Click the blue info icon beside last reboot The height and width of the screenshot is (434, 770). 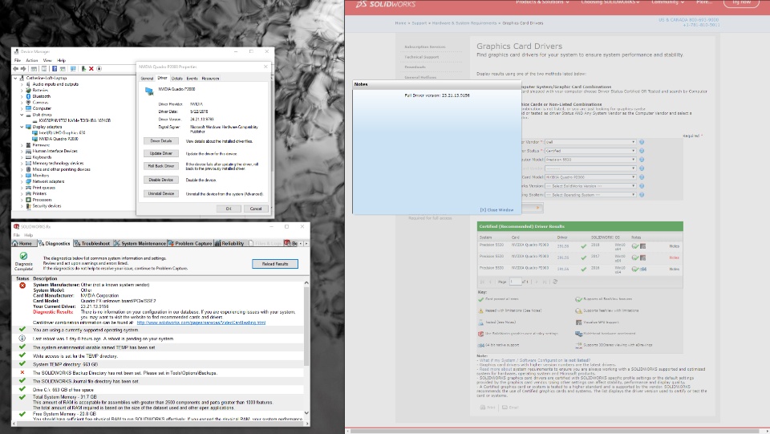coord(22,339)
